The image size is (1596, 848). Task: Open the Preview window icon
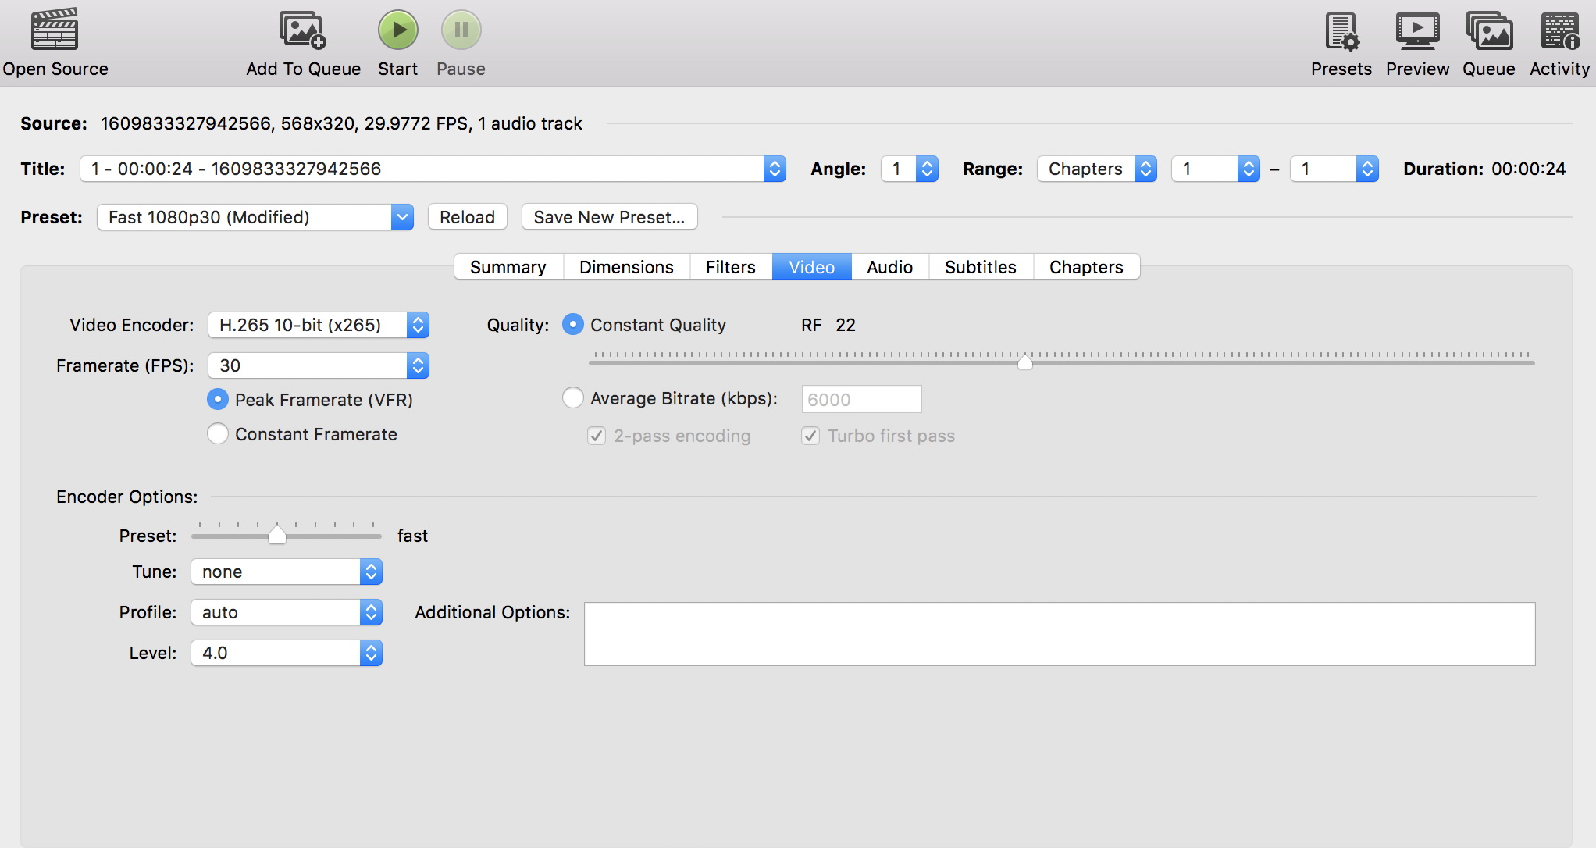[x=1417, y=31]
